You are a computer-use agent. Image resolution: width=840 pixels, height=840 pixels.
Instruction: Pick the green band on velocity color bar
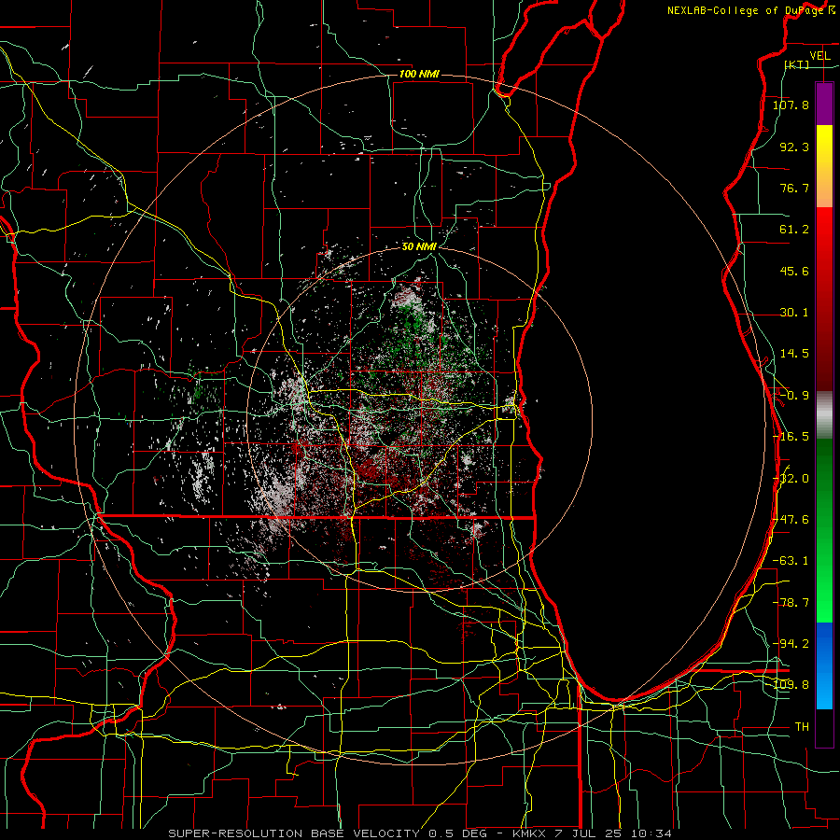pos(824,530)
